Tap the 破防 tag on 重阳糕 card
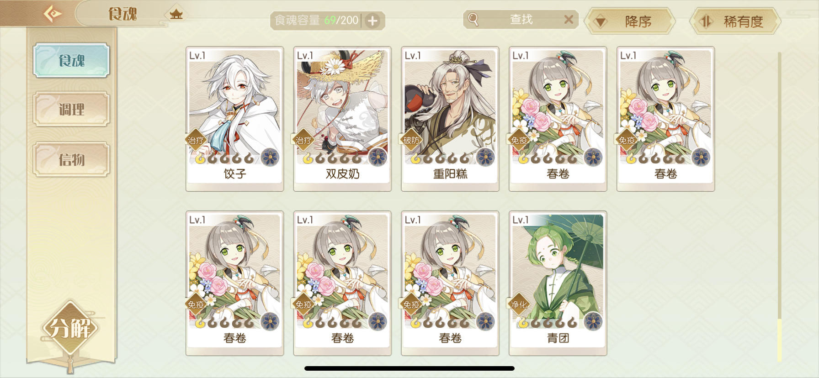Screen dimensions: 819x378 [411, 140]
